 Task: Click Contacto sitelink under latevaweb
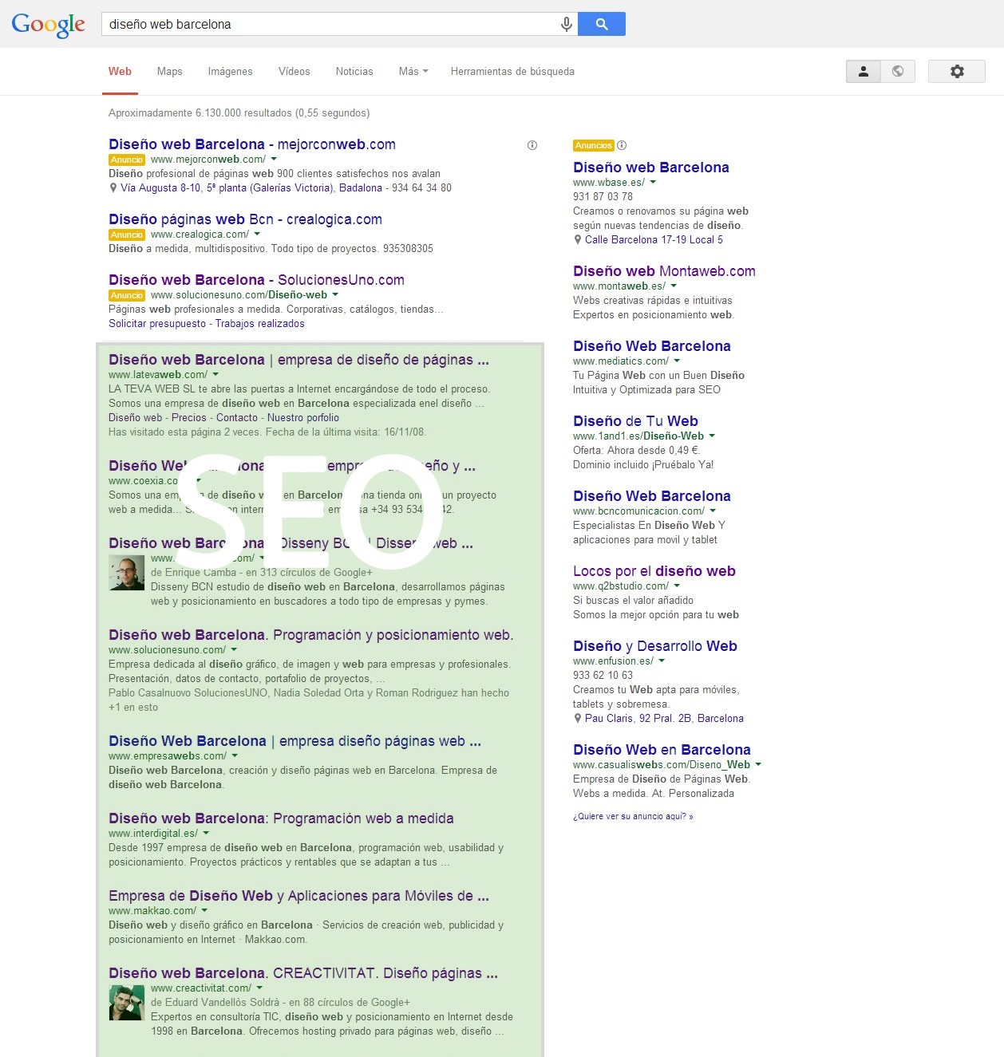pyautogui.click(x=237, y=418)
